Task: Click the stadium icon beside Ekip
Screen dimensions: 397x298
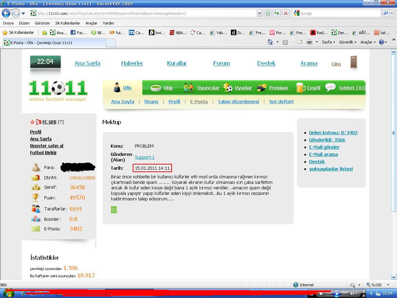Action: point(156,88)
